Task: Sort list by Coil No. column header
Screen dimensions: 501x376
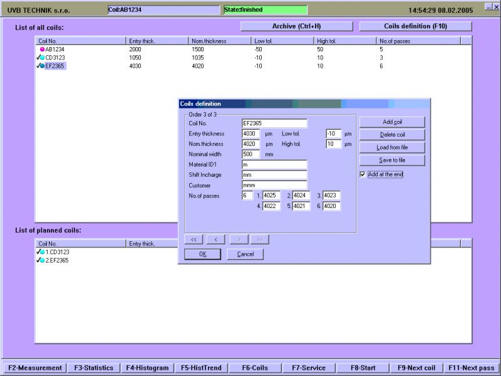Action: (x=80, y=41)
